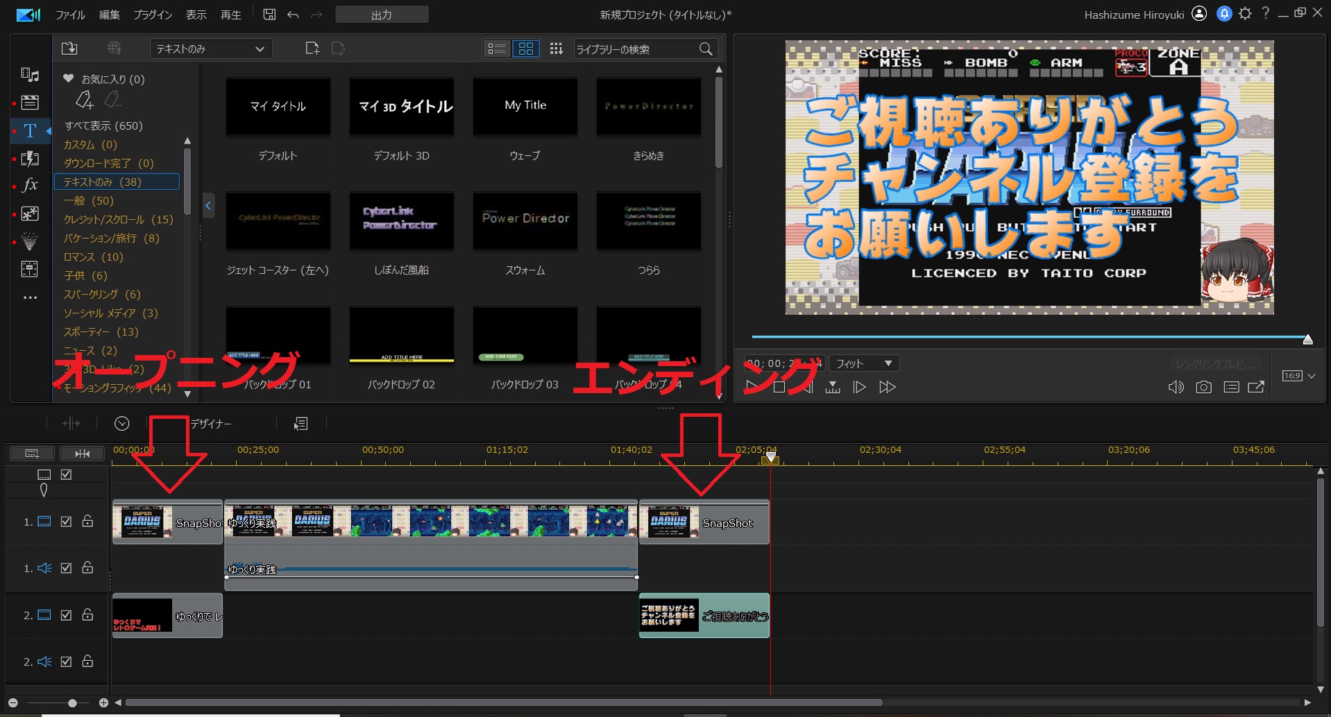Click the library search magnifier icon

pos(706,49)
